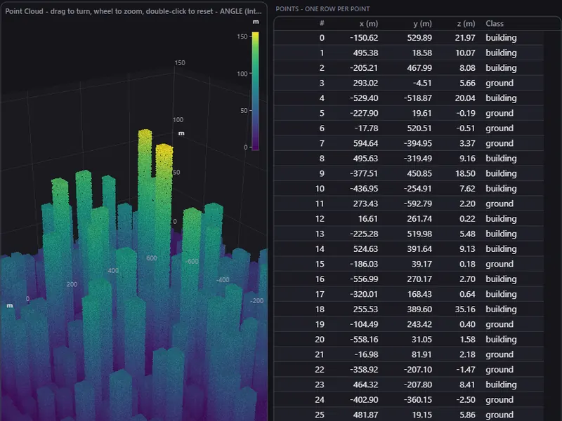Select y value 270.17 in row 16

[419, 279]
